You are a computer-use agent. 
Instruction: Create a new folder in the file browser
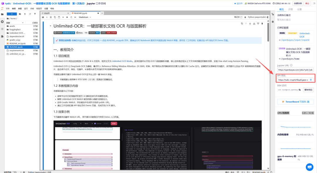pyautogui.click(x=20, y=14)
